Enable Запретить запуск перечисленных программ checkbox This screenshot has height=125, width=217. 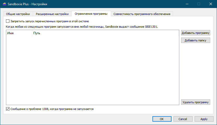click(8, 21)
